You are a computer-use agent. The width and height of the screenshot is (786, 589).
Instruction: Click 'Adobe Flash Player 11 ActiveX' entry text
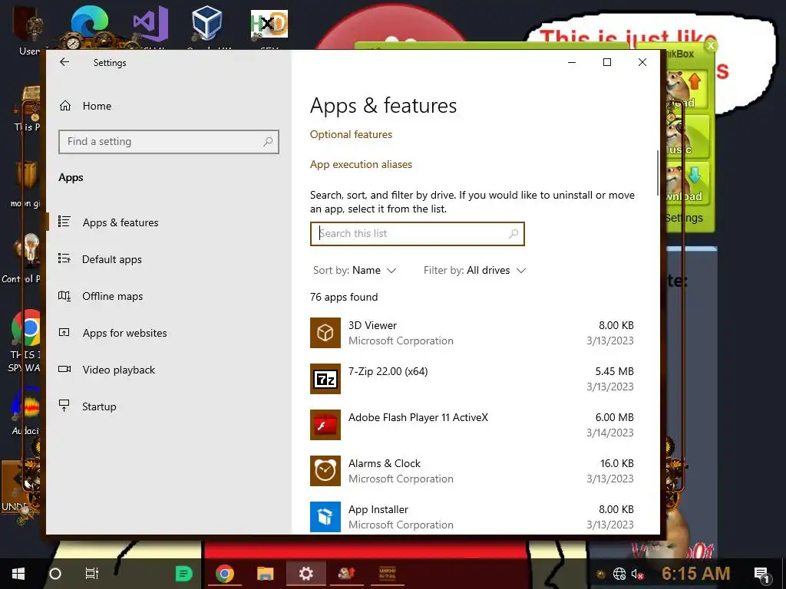click(418, 418)
